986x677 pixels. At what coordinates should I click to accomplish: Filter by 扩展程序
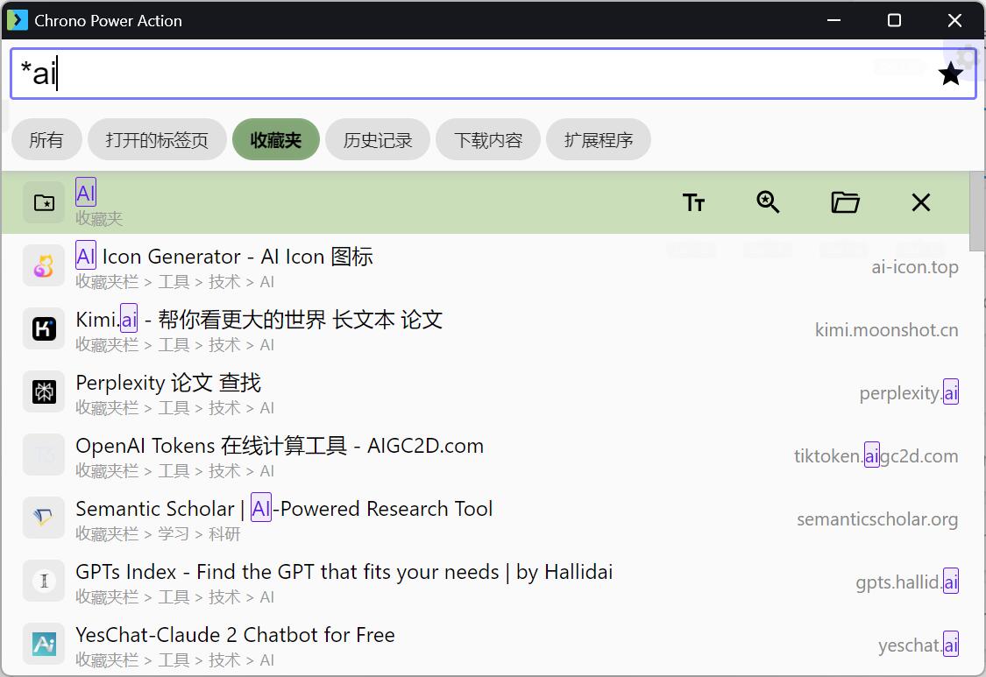(599, 140)
